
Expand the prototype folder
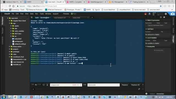point(10,52)
